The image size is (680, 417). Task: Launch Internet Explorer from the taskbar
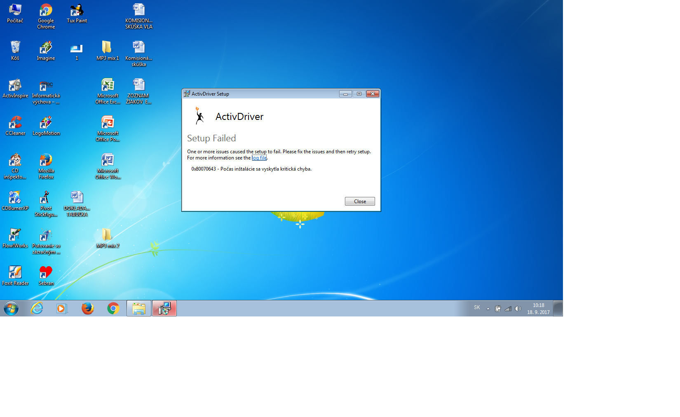(x=37, y=308)
